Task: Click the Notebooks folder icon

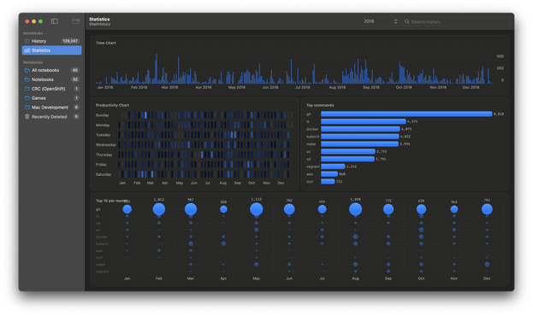Action: tap(27, 79)
